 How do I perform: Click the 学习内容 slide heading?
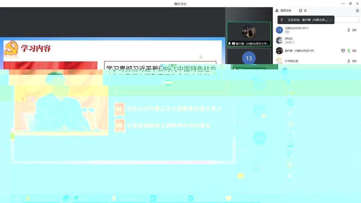(36, 48)
